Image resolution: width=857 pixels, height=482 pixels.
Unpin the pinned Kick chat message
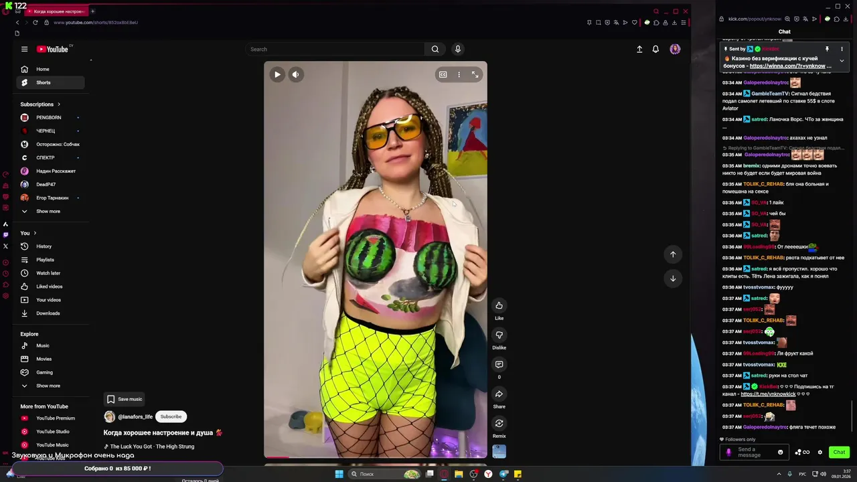coord(827,49)
